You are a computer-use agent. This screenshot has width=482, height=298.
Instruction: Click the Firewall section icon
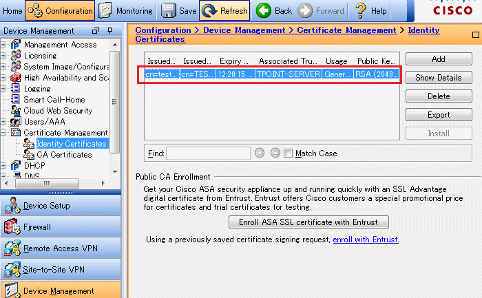click(12, 226)
